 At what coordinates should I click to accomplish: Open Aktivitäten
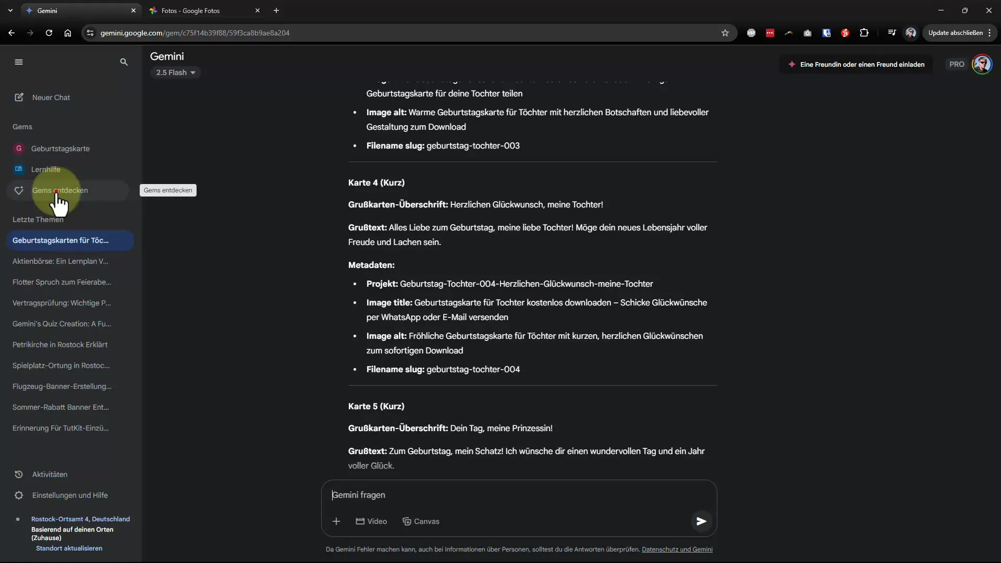[x=50, y=474]
